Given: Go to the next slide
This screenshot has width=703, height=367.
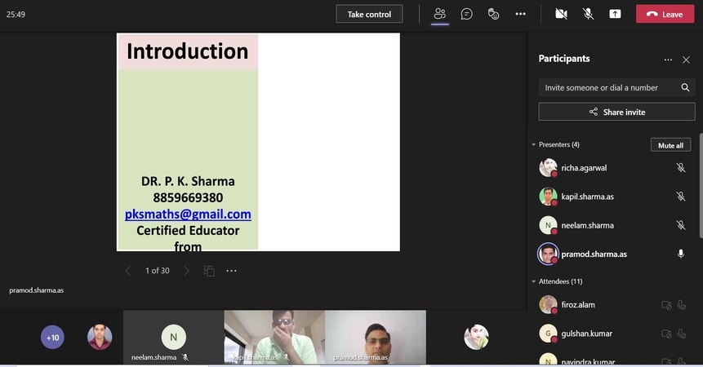Looking at the screenshot, I should tap(186, 271).
